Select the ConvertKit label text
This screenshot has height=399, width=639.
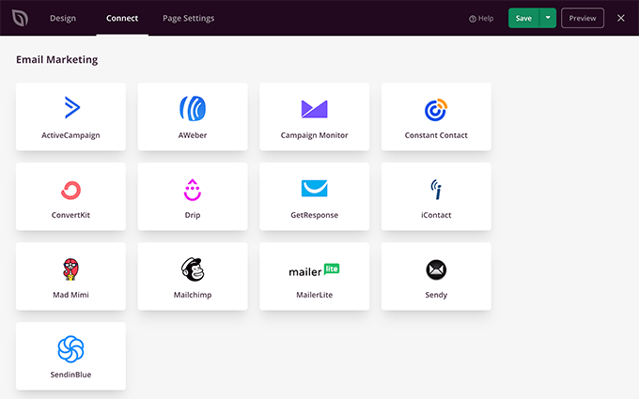click(x=70, y=215)
